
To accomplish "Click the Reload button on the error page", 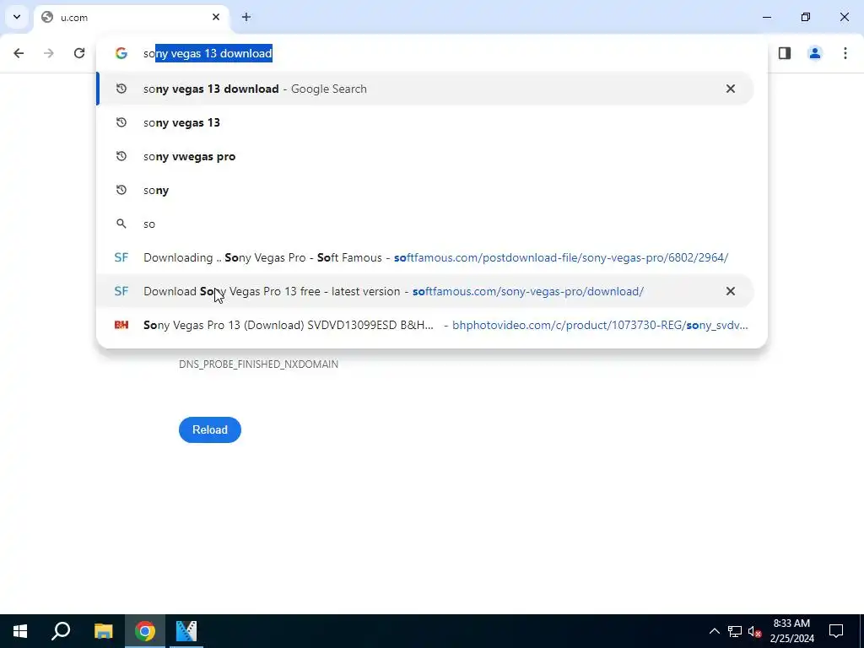I will (210, 429).
